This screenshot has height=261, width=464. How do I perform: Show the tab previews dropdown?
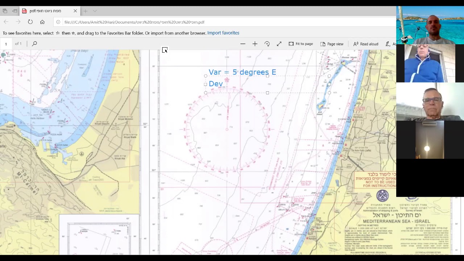95,11
